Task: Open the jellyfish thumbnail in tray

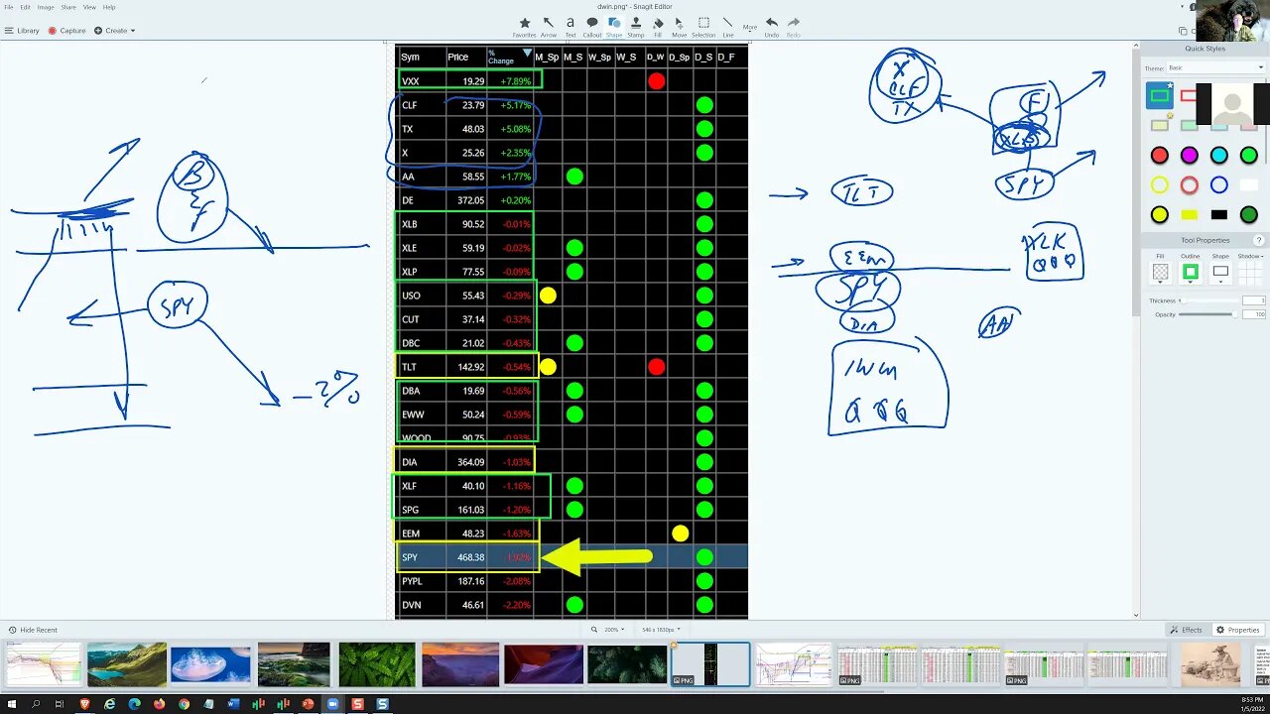Action: (210, 664)
